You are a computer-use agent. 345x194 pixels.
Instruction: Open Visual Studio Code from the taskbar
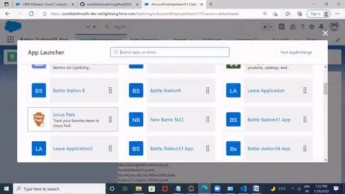(x=243, y=189)
